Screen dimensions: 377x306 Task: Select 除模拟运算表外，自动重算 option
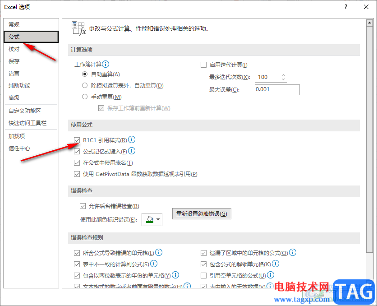point(85,85)
